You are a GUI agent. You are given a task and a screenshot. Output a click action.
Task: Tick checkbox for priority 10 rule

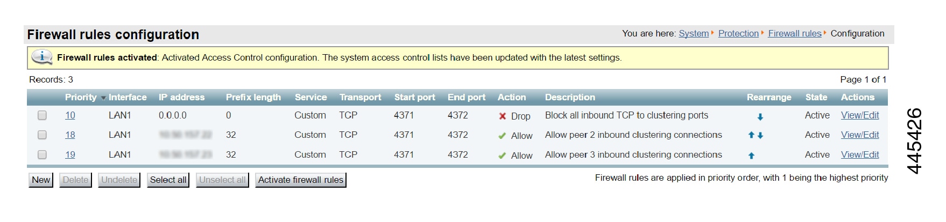tap(42, 115)
